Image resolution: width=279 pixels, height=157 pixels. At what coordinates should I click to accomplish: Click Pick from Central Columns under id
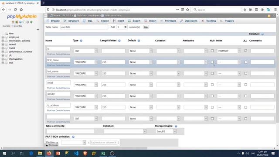tap(58, 54)
